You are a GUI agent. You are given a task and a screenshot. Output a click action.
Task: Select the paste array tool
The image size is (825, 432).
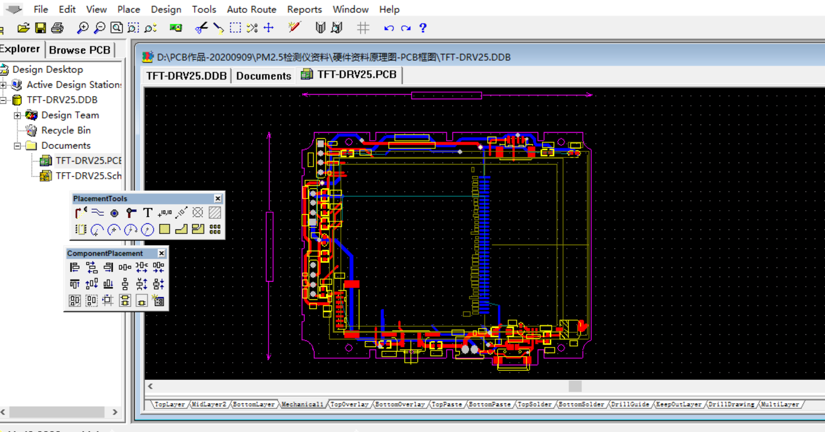215,229
